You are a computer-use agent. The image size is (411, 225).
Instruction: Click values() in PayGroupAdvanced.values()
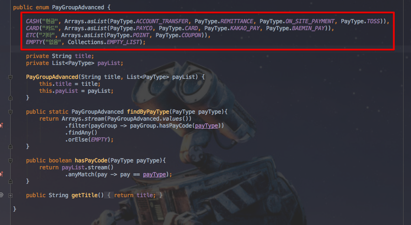[175, 119]
